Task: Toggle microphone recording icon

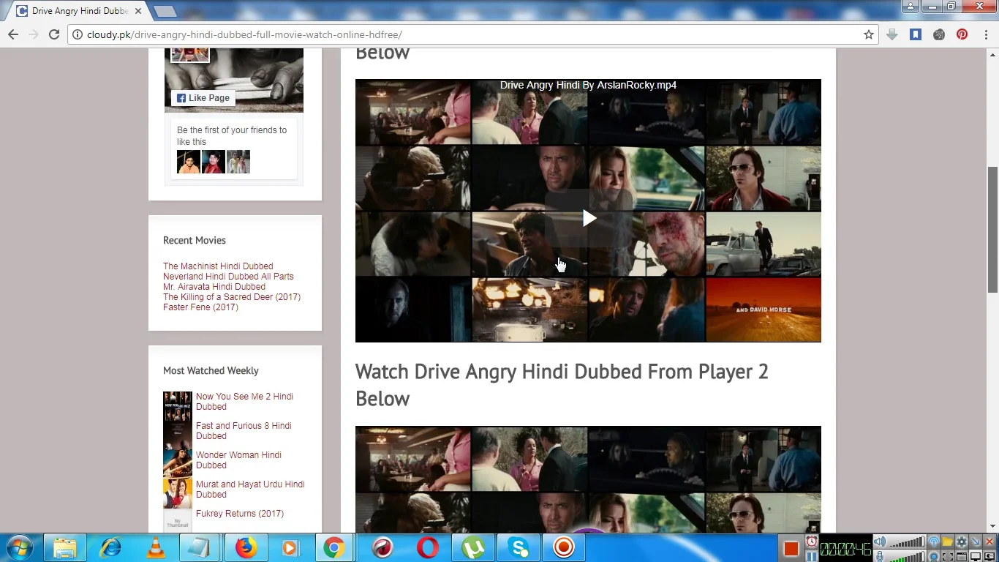Action: 880,557
